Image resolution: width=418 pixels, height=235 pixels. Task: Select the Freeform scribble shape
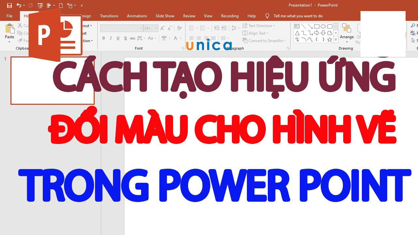pyautogui.click(x=297, y=39)
